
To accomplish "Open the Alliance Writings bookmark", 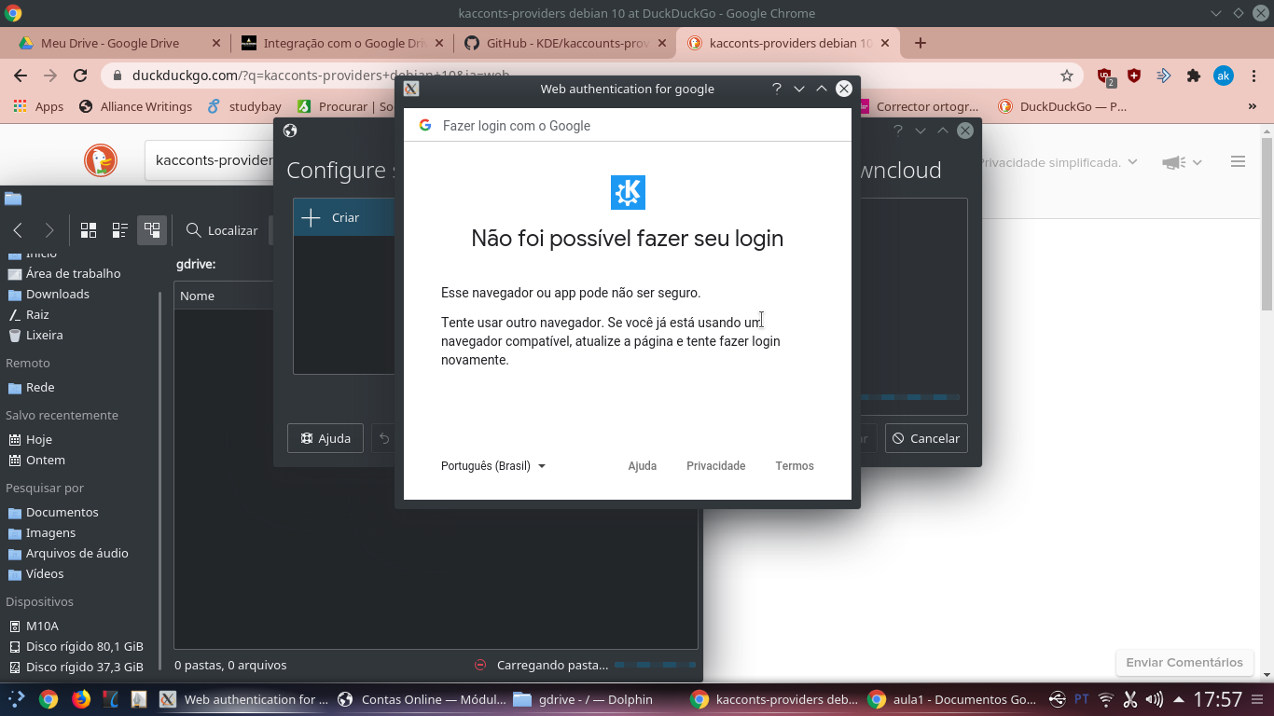I will tap(136, 106).
